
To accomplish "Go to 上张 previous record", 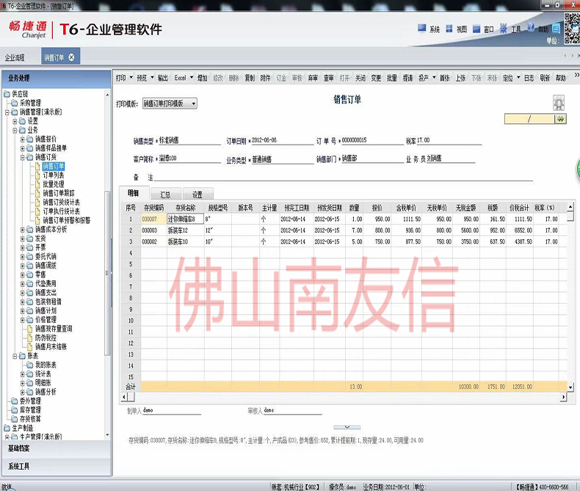I will pos(460,78).
